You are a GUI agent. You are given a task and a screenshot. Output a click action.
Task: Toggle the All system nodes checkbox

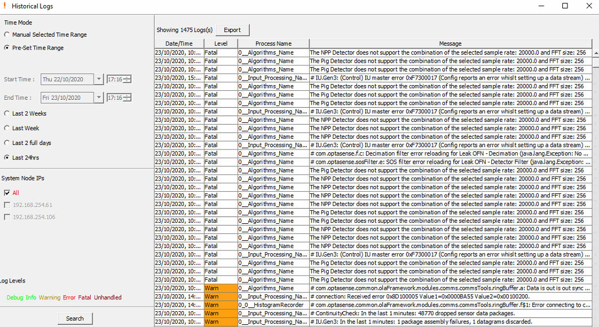(7, 193)
